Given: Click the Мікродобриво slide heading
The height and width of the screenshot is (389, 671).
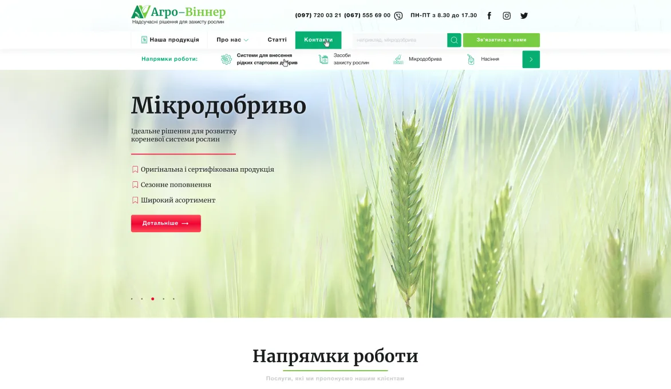Looking at the screenshot, I should (219, 106).
